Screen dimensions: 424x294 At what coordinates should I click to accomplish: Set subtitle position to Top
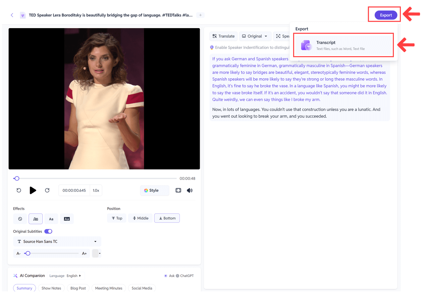click(x=117, y=218)
